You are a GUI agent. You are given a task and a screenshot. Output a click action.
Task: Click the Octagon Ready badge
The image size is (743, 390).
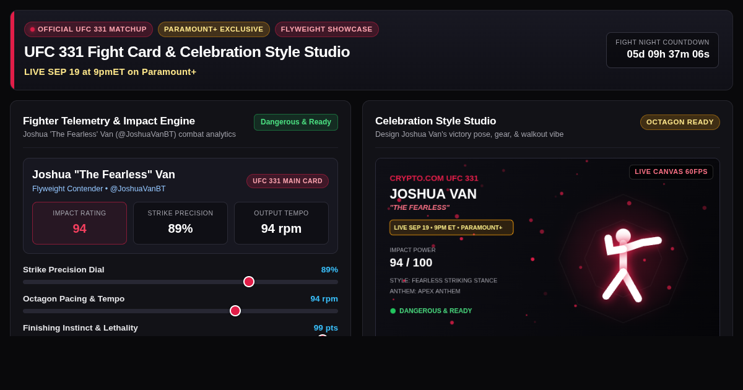point(680,122)
